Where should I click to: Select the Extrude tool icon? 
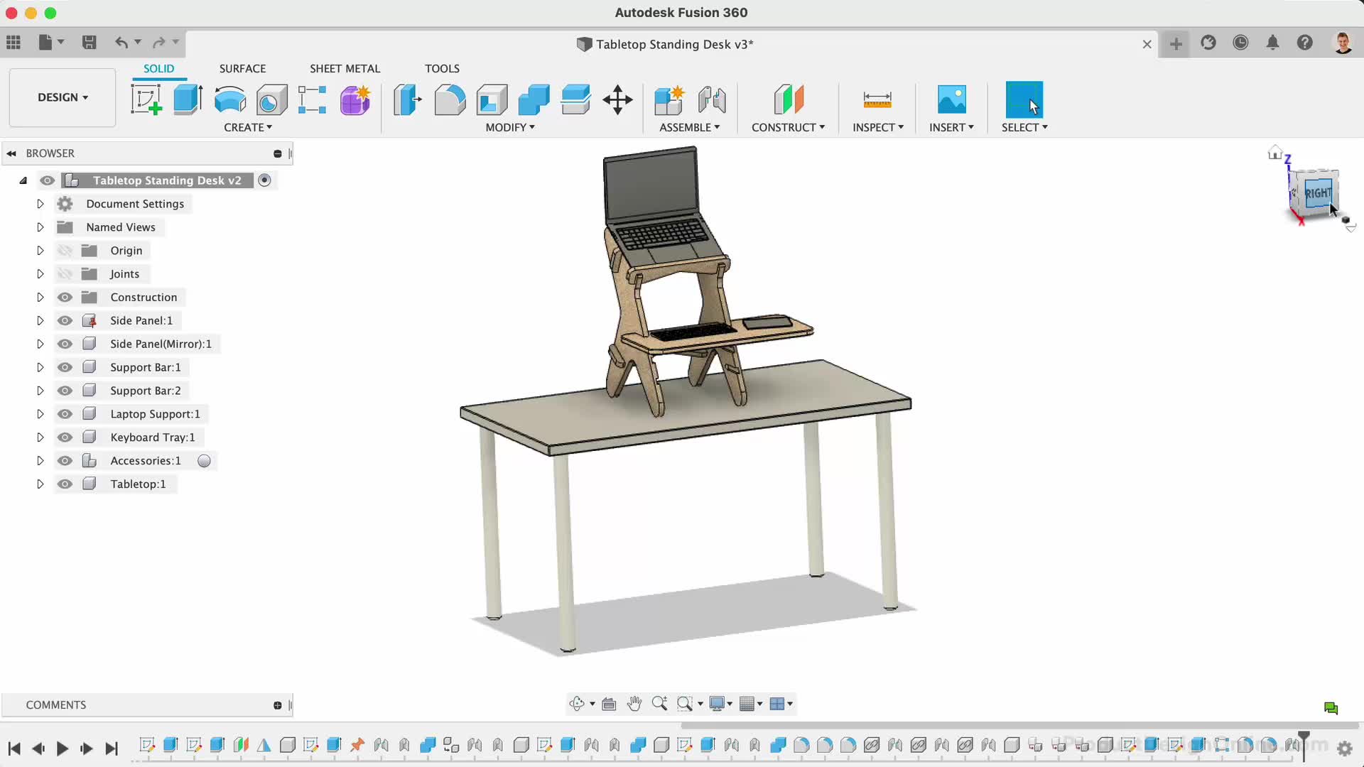click(188, 99)
